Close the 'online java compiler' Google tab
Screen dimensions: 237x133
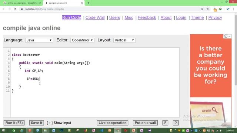[x=40, y=3]
